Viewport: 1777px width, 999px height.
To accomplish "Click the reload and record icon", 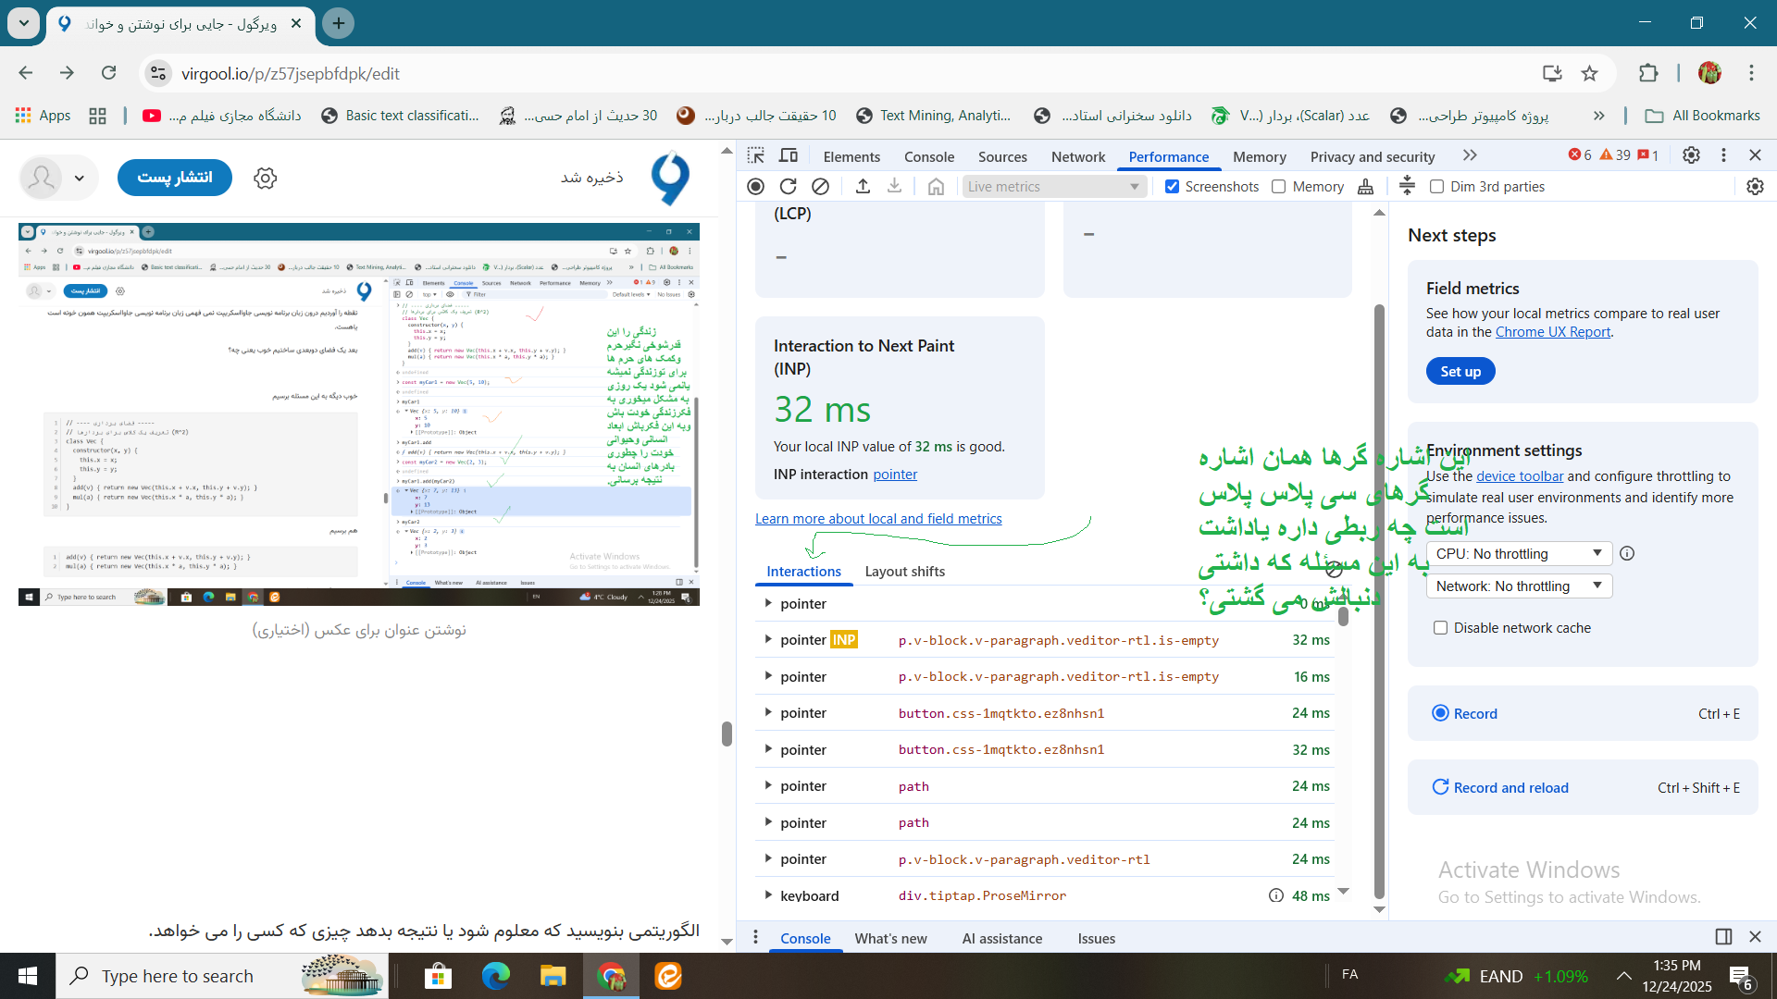I will point(788,187).
